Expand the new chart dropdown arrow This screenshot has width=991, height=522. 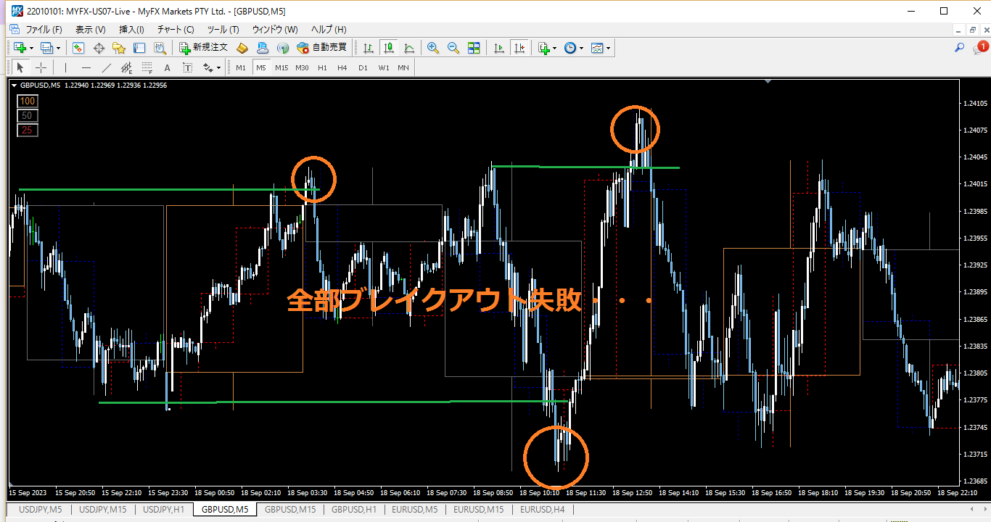(31, 49)
